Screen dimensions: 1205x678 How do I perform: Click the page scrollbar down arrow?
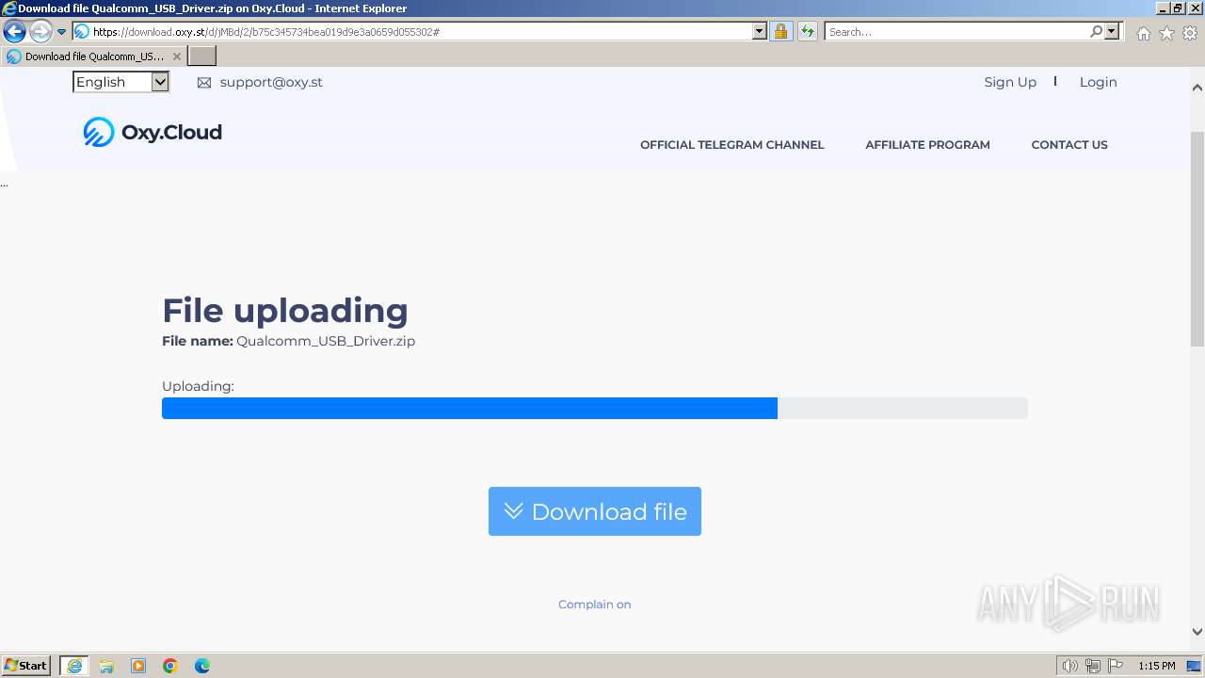1197,632
